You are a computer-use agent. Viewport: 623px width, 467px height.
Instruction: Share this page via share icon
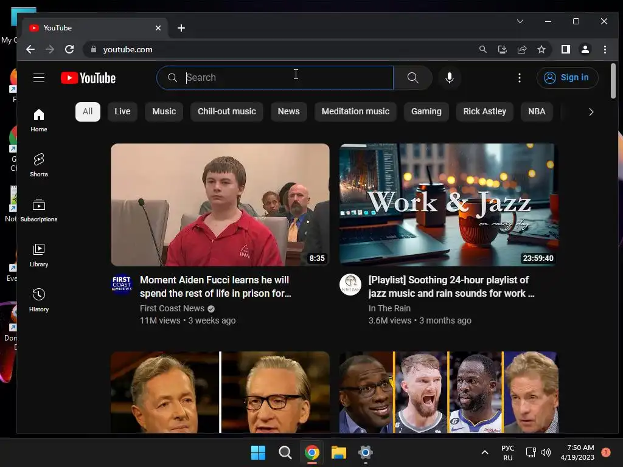pyautogui.click(x=521, y=49)
